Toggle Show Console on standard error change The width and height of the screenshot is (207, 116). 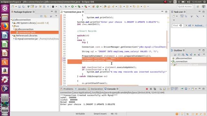point(176,89)
